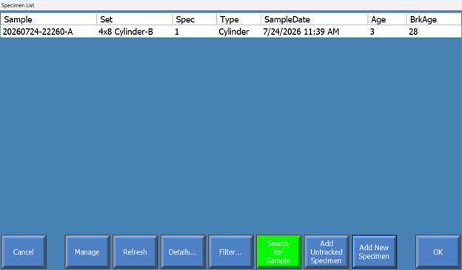Viewport: 462px width, 270px height.
Task: Sort by the BrkAge column header
Action: click(434, 19)
